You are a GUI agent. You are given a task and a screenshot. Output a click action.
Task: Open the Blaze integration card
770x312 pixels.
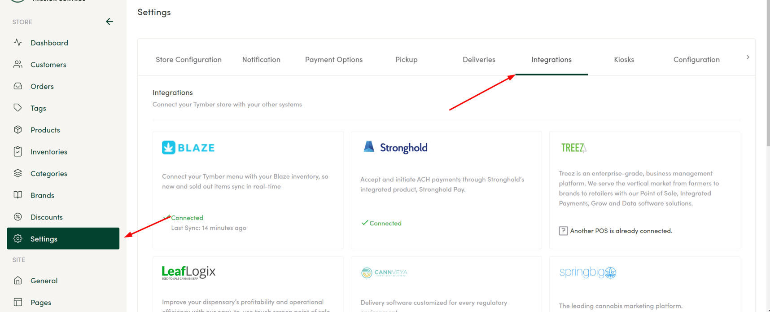click(x=248, y=189)
